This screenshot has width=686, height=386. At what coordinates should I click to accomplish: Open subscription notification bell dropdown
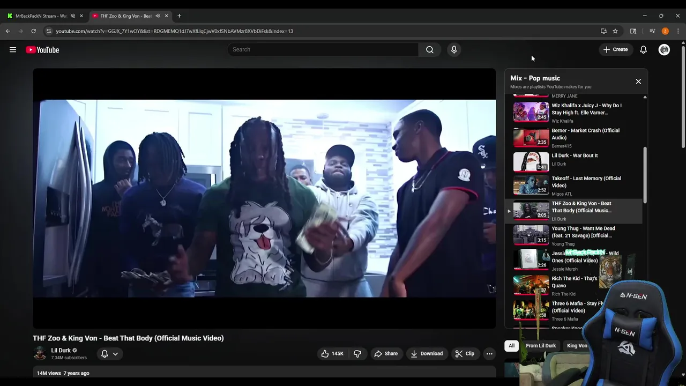pyautogui.click(x=109, y=354)
